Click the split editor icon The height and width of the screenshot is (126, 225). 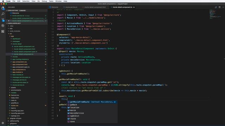219,7
